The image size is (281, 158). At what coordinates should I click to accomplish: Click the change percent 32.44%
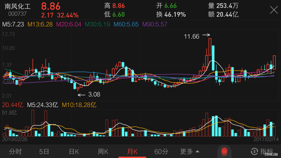click(x=68, y=15)
